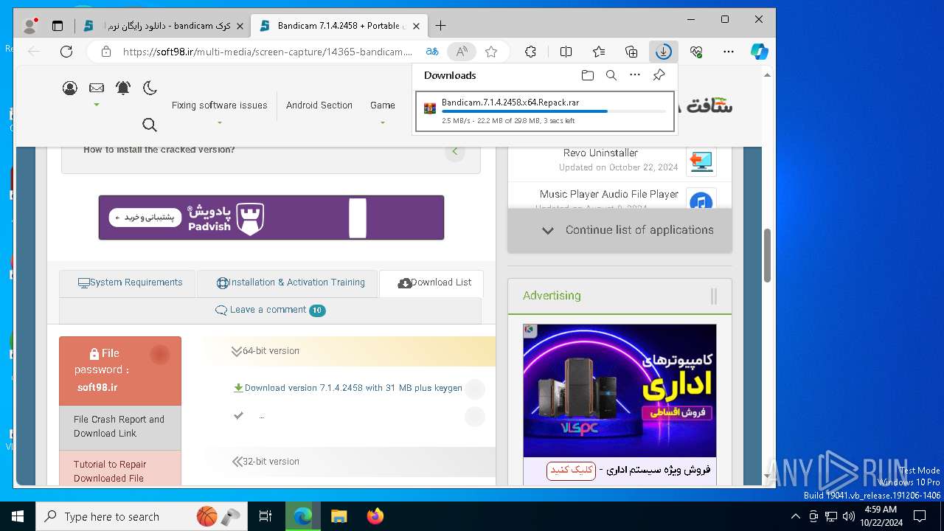Open the Android Section menu item
This screenshot has height=531, width=944.
[319, 105]
